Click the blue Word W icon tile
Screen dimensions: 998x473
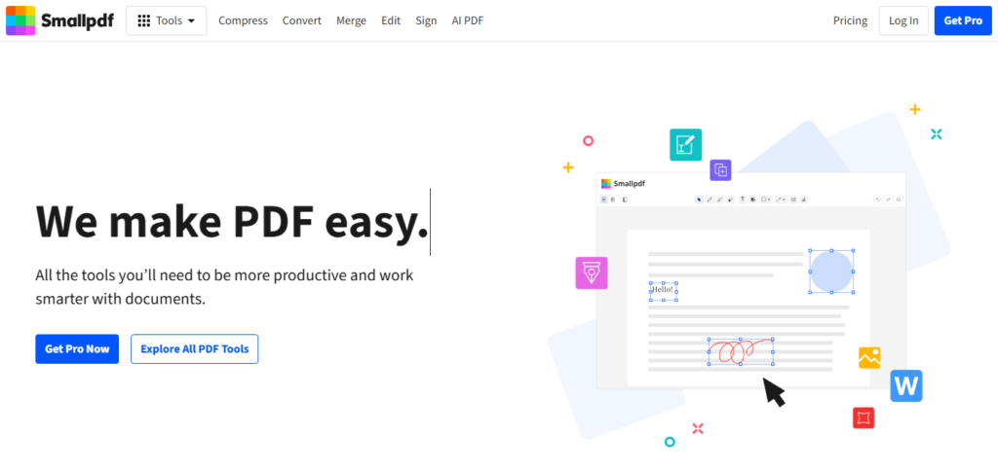tap(906, 386)
